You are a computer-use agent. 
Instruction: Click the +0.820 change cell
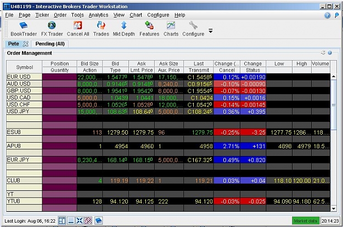[253, 160]
